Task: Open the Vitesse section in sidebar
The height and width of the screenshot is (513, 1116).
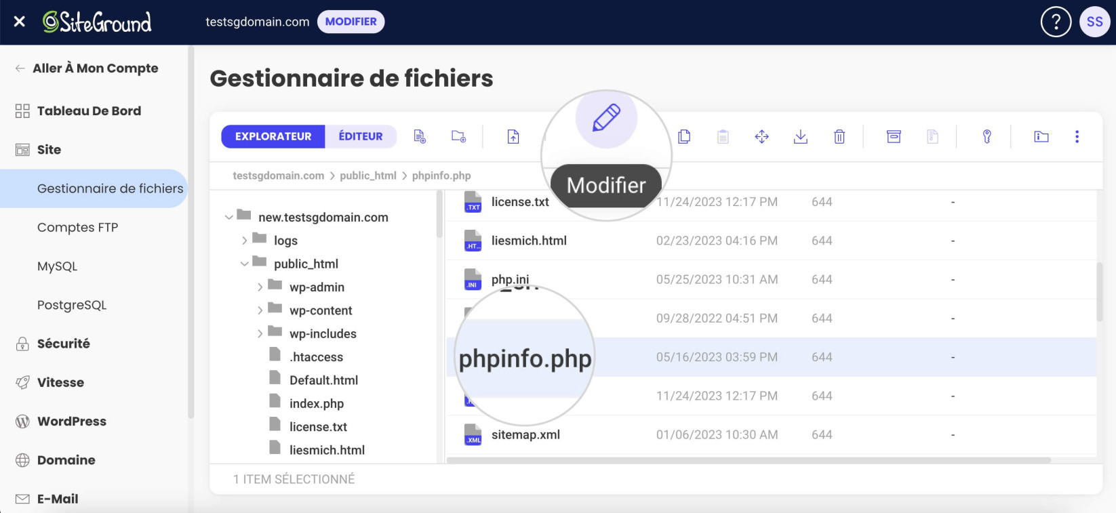Action: click(60, 382)
